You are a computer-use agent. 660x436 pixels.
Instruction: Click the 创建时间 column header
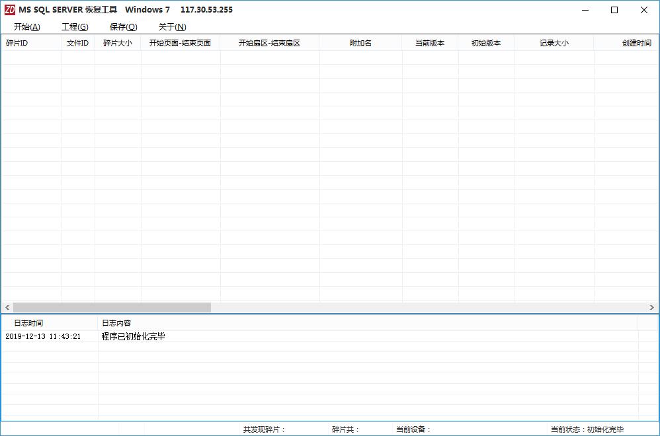point(636,43)
